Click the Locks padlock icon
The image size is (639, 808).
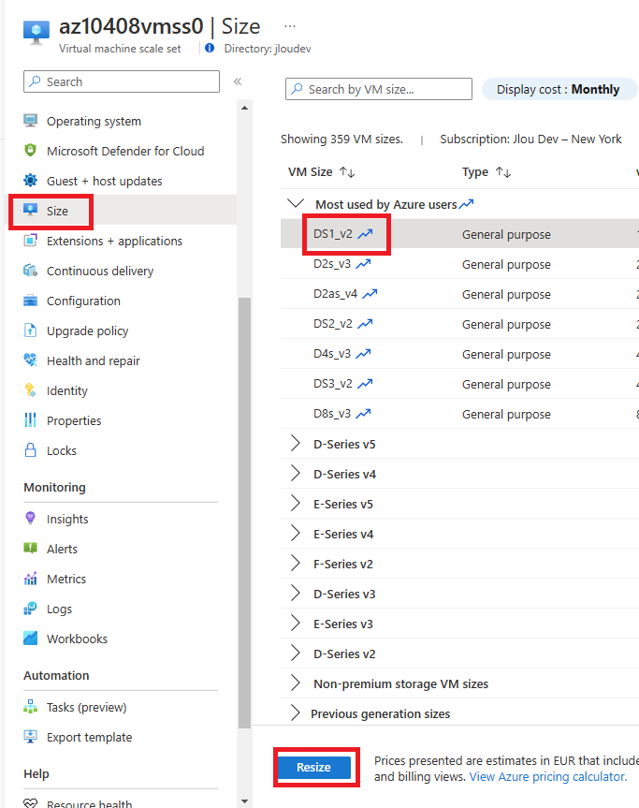point(30,449)
